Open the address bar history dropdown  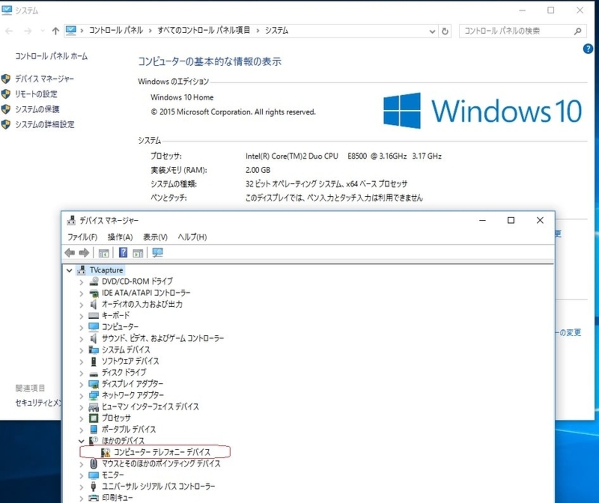click(432, 31)
